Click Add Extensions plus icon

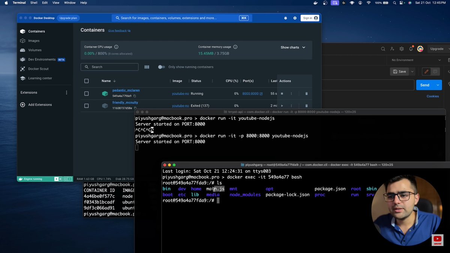click(22, 105)
